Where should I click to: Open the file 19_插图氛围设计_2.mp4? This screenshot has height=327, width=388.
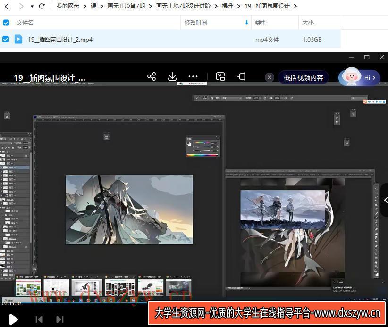(60, 39)
